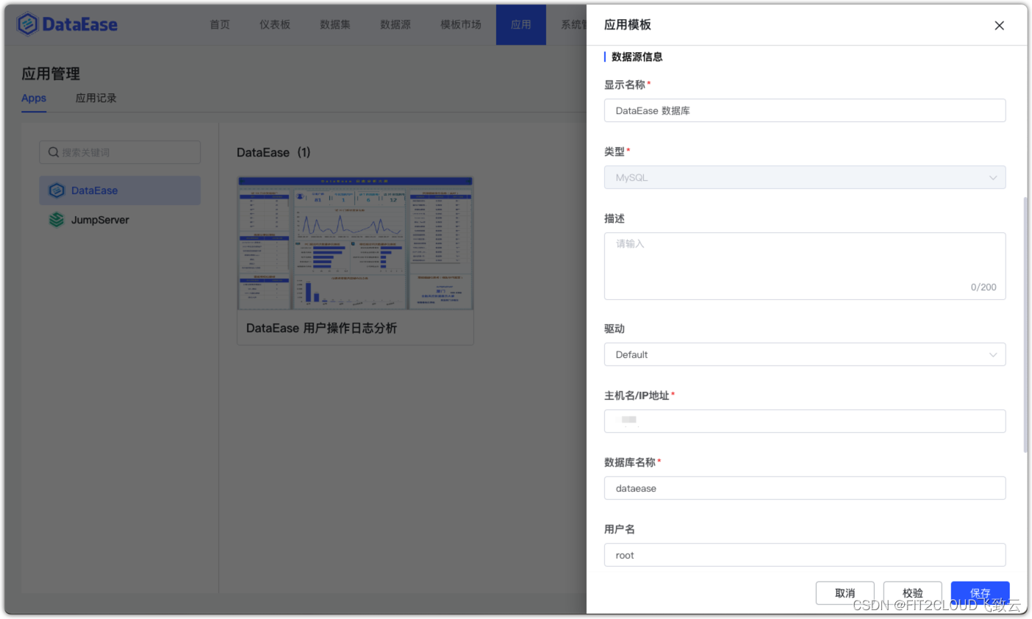Switch to the 应用记录 tab

96,98
